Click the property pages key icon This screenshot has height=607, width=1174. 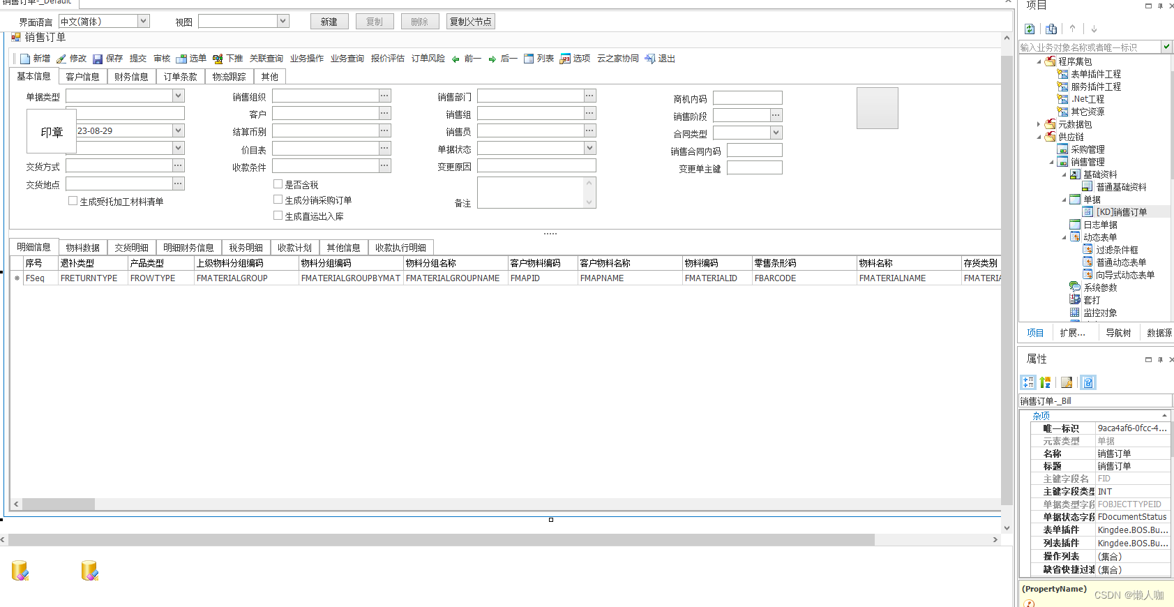point(1067,382)
